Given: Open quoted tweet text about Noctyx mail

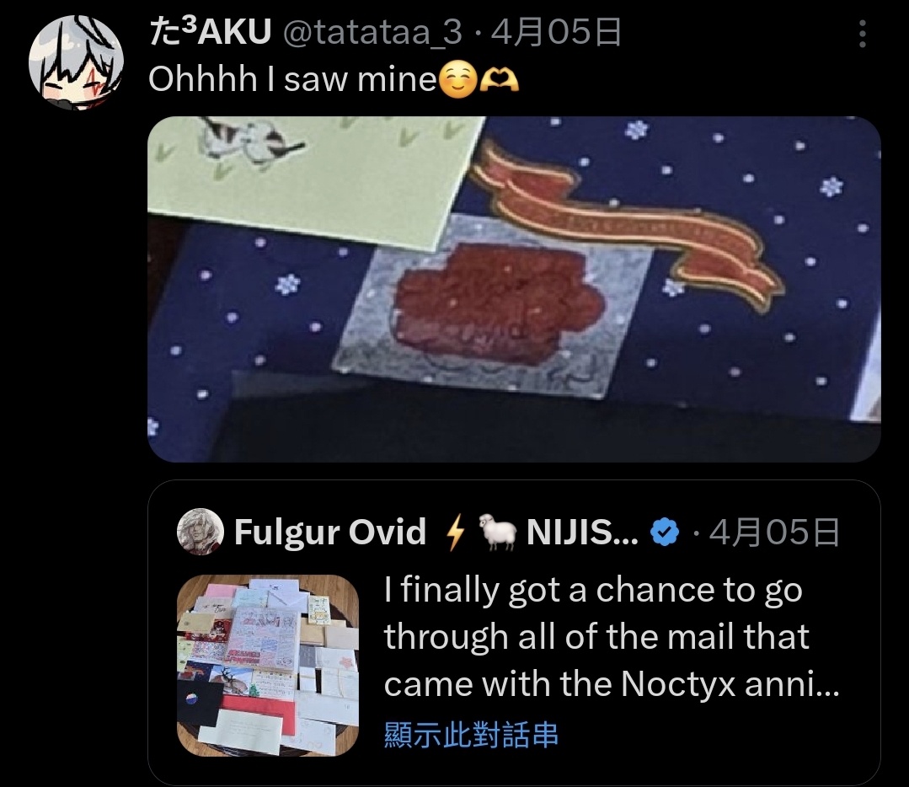Looking at the screenshot, I should [611, 637].
